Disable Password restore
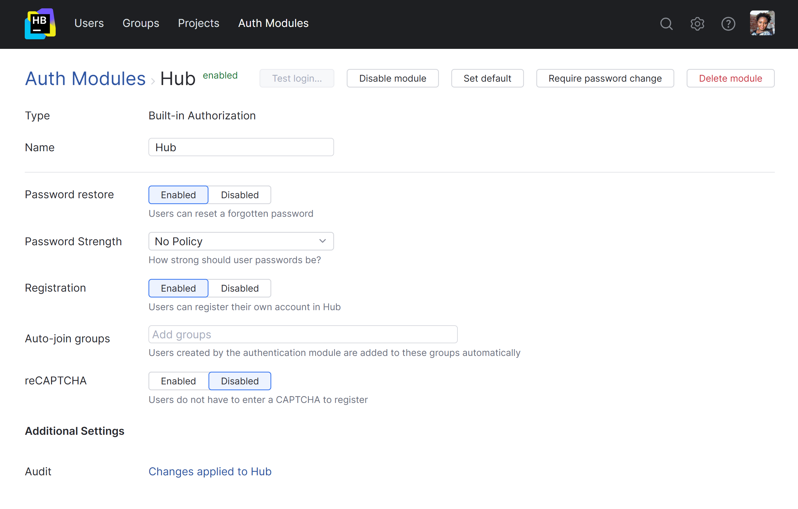This screenshot has height=509, width=798. [239, 195]
